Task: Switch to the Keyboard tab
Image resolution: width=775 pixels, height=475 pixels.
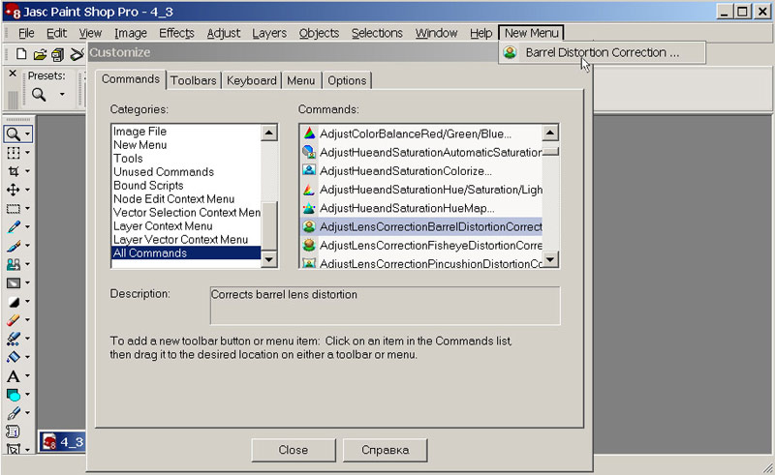Action: click(x=252, y=80)
